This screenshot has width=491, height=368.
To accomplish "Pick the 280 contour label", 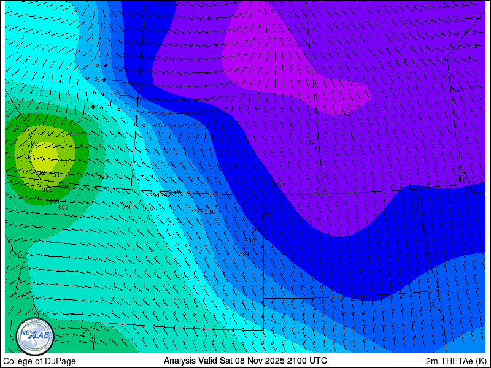I will [x=257, y=229].
